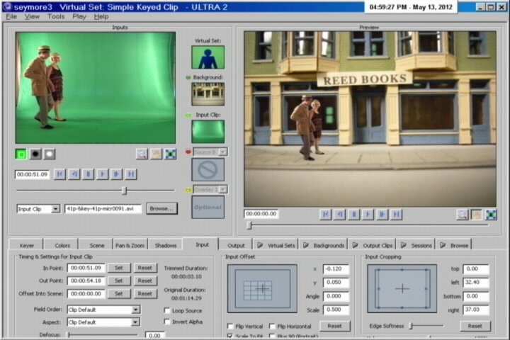Image resolution: width=510 pixels, height=340 pixels.
Task: Click the Optional overlay slot
Action: pyautogui.click(x=208, y=207)
